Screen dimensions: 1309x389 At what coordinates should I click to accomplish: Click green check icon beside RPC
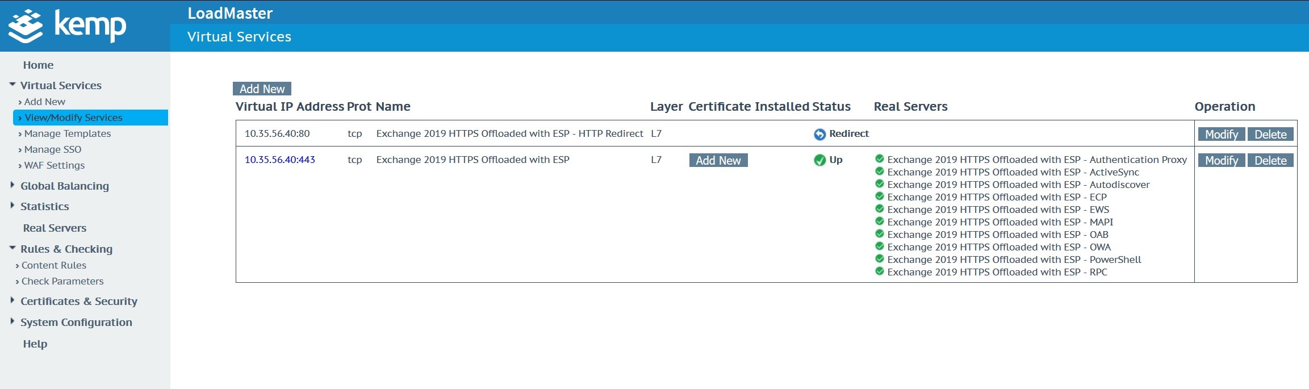pyautogui.click(x=880, y=271)
